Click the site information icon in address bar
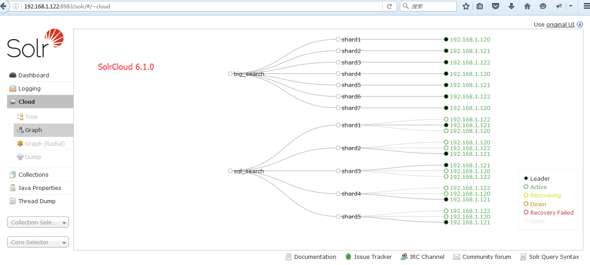The height and width of the screenshot is (265, 590). tap(16, 7)
